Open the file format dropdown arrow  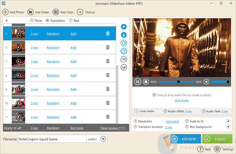(103, 139)
